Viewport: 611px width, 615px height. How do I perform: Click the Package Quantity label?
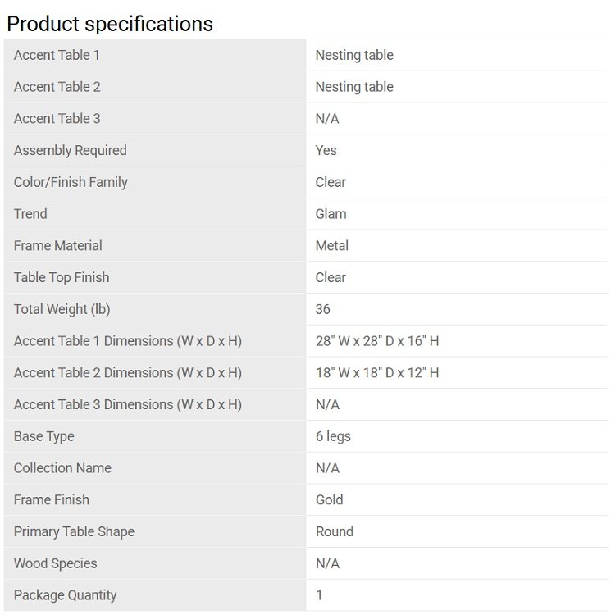point(65,595)
